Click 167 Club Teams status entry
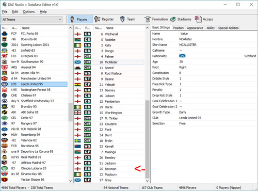Image resolution: width=258 pixels, height=191 pixels. (152, 188)
